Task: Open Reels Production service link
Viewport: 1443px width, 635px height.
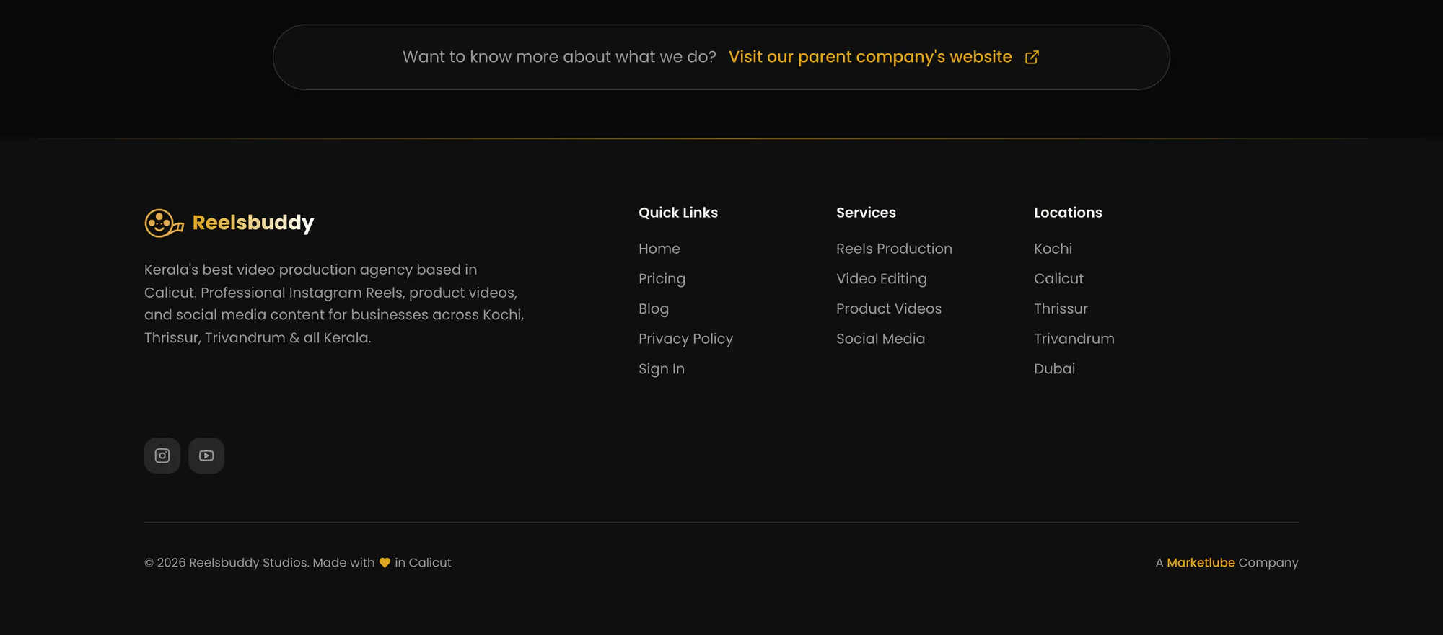Action: pos(894,249)
